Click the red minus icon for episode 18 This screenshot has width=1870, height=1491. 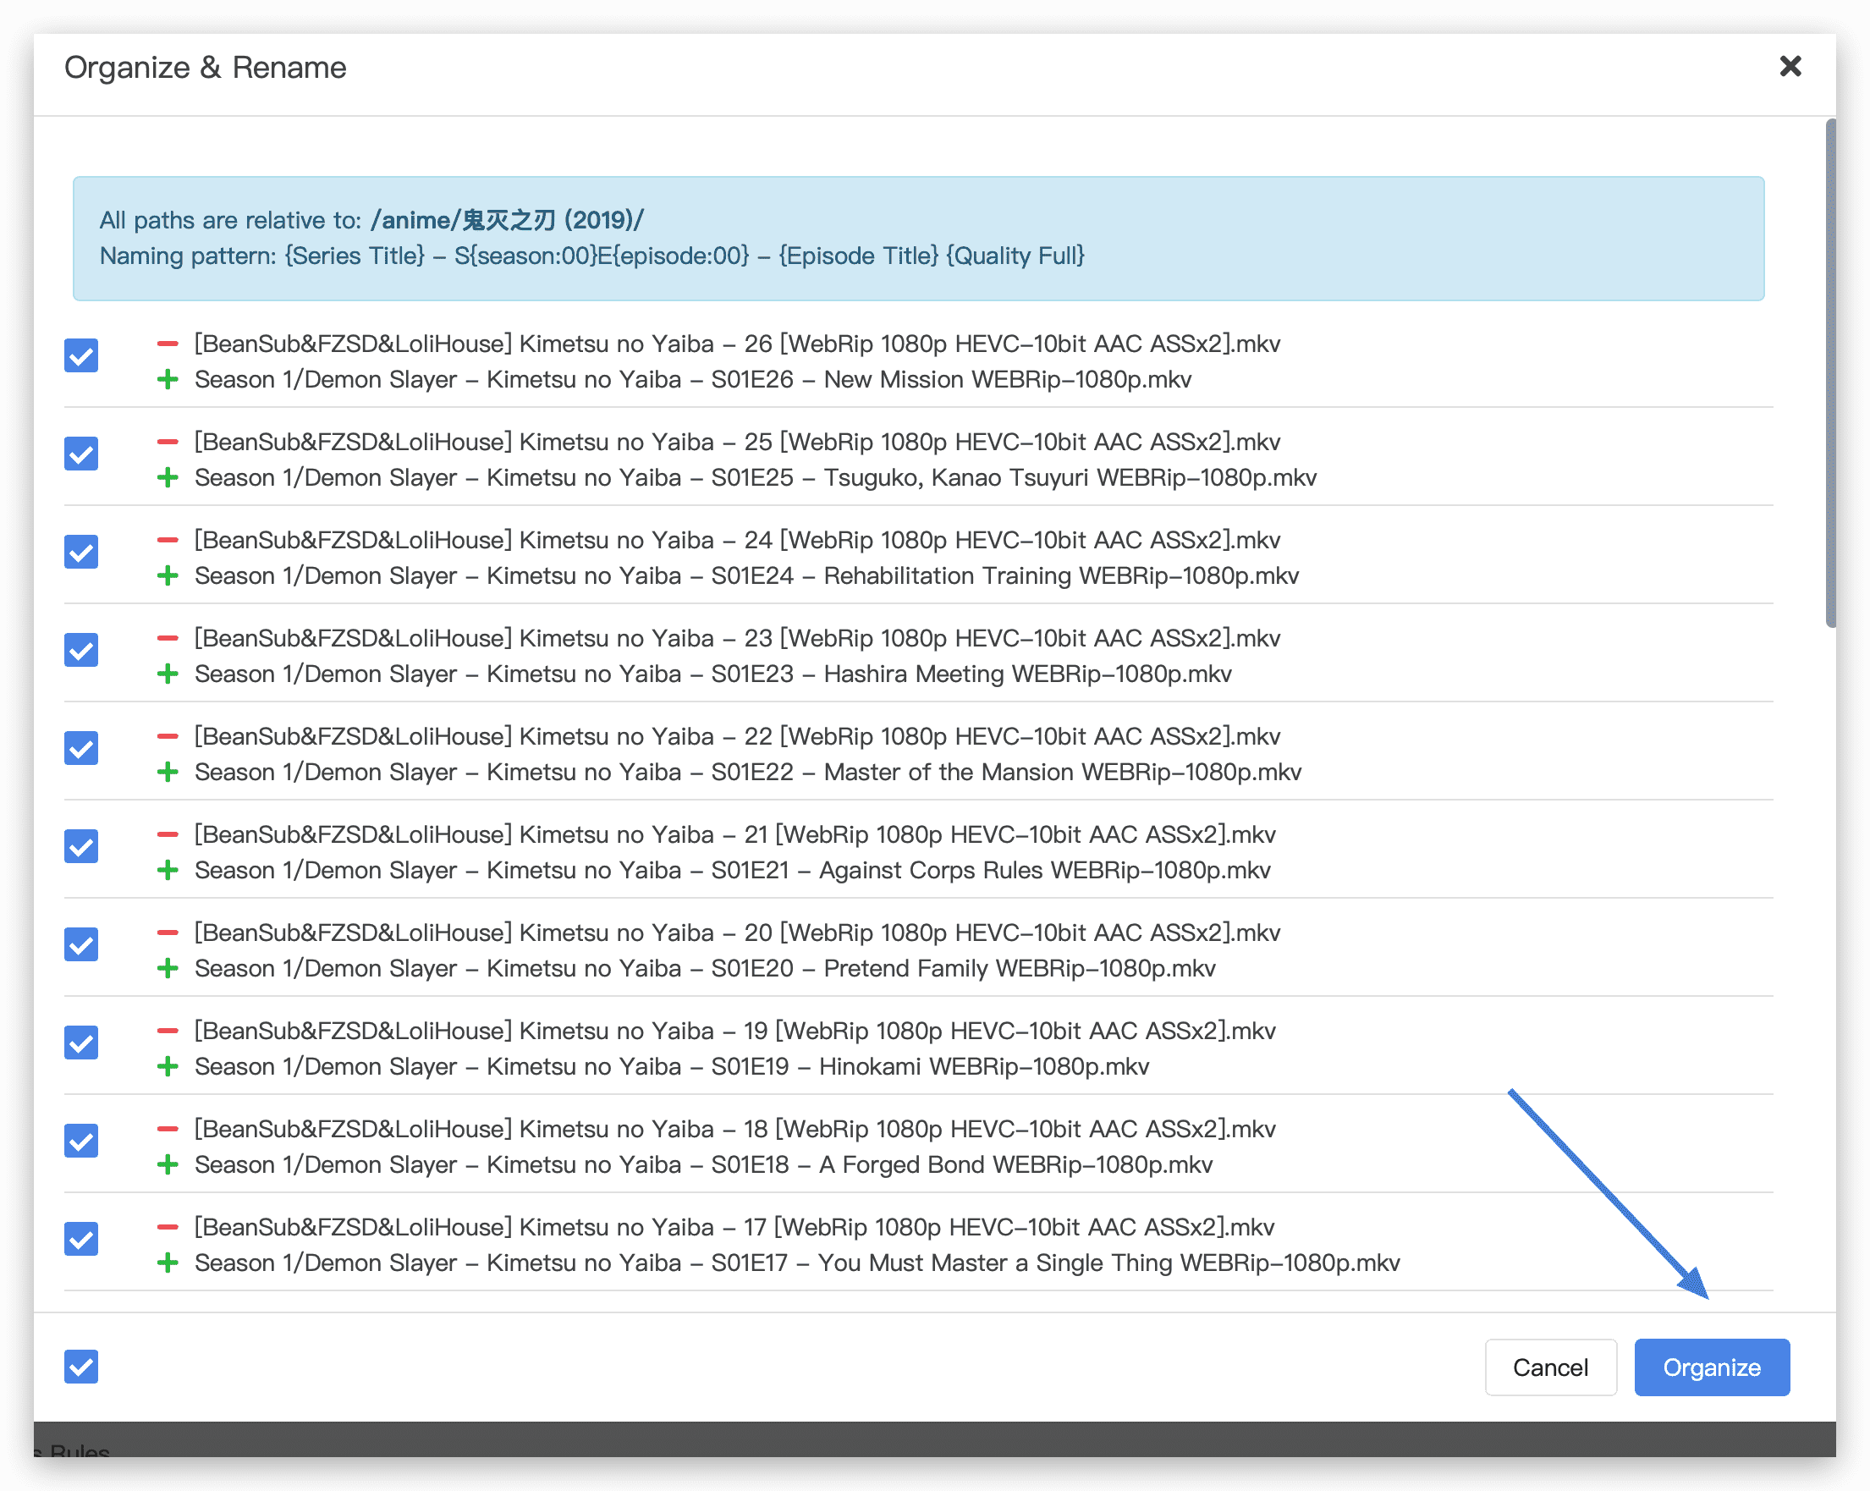168,1129
